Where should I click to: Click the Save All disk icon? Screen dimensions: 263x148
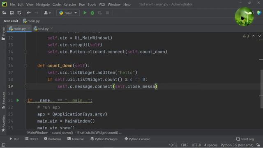[12, 13]
